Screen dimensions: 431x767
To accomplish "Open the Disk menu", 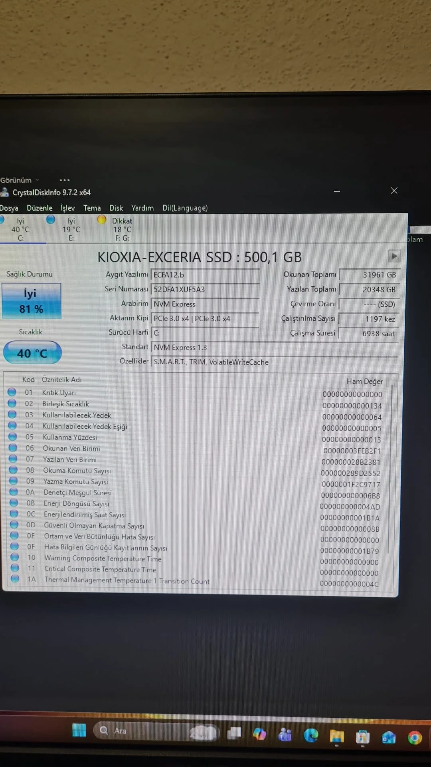I will (x=116, y=208).
